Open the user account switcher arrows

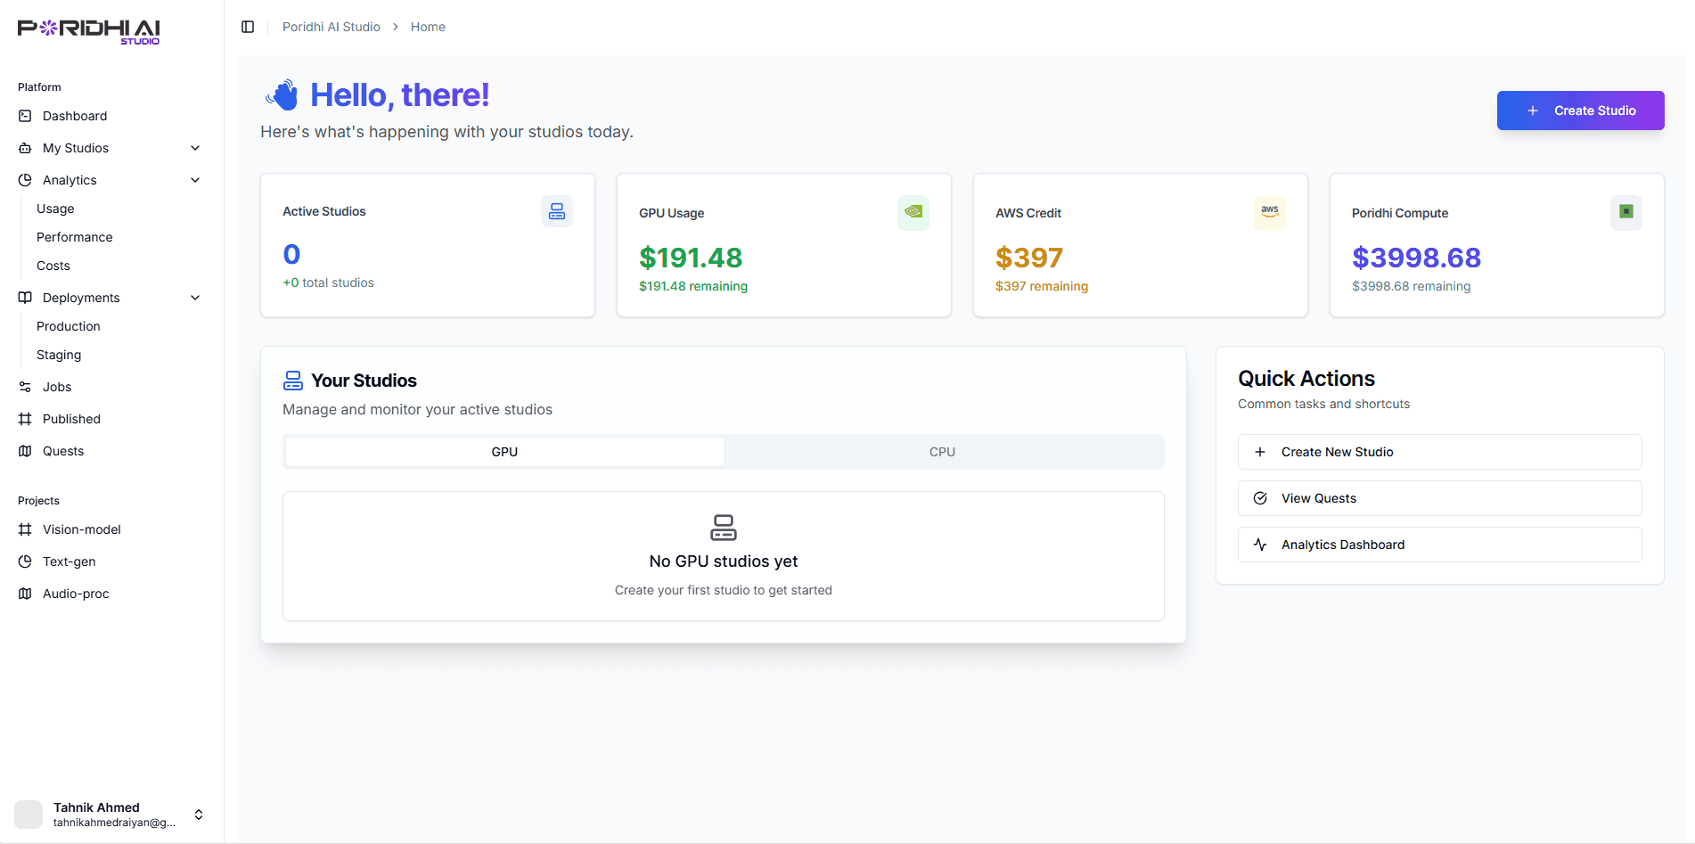[x=199, y=815]
